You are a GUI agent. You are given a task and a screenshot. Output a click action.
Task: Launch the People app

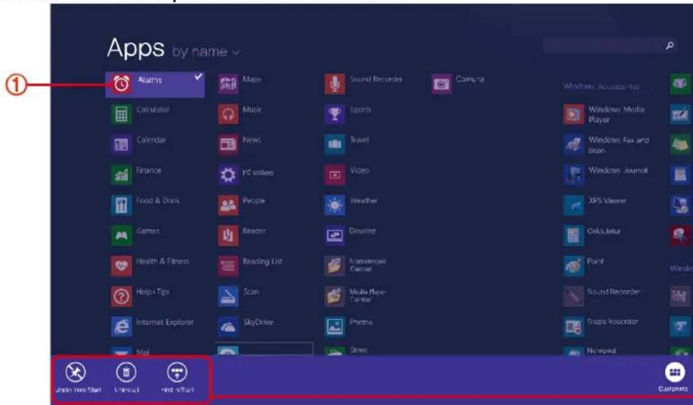pyautogui.click(x=242, y=205)
